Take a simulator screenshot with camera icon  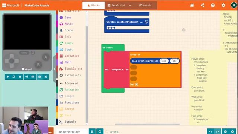click(x=39, y=77)
